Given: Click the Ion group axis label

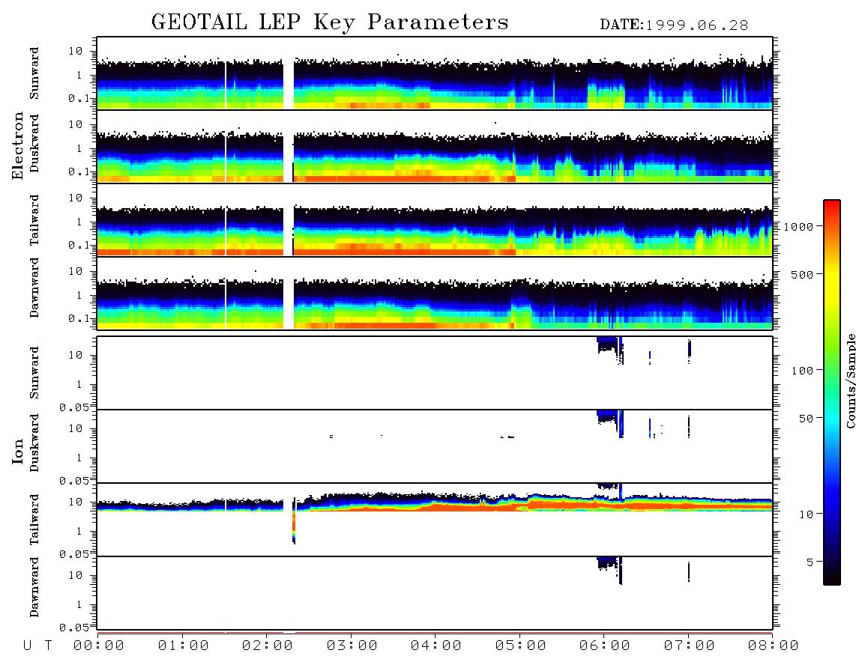Looking at the screenshot, I should (x=18, y=451).
